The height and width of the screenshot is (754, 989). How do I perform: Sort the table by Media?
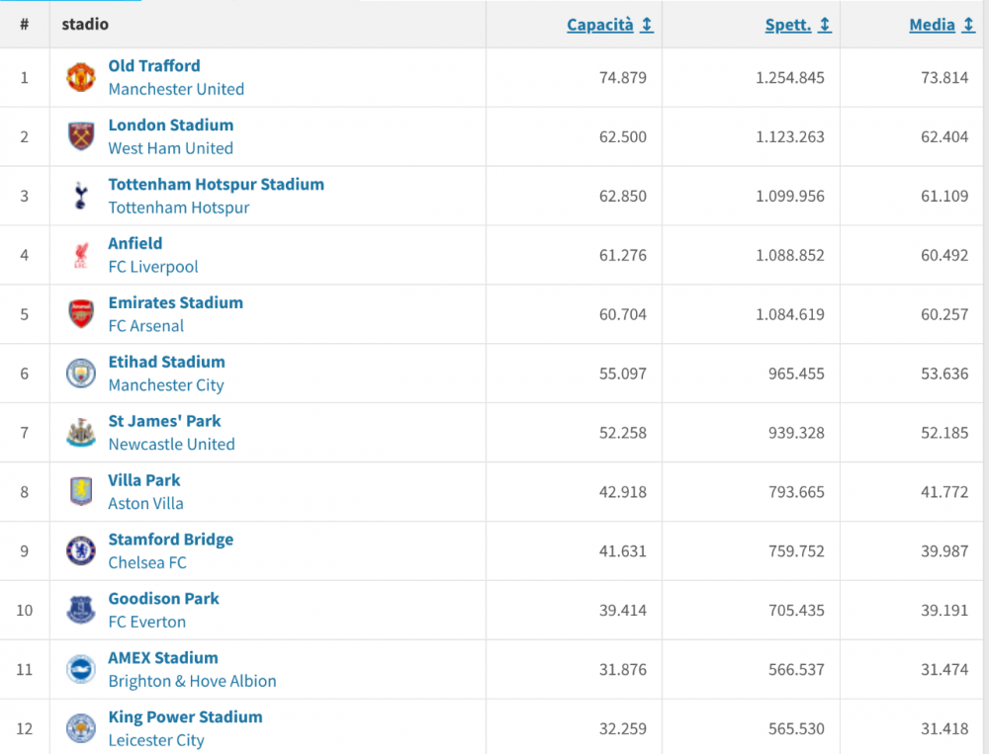(932, 25)
